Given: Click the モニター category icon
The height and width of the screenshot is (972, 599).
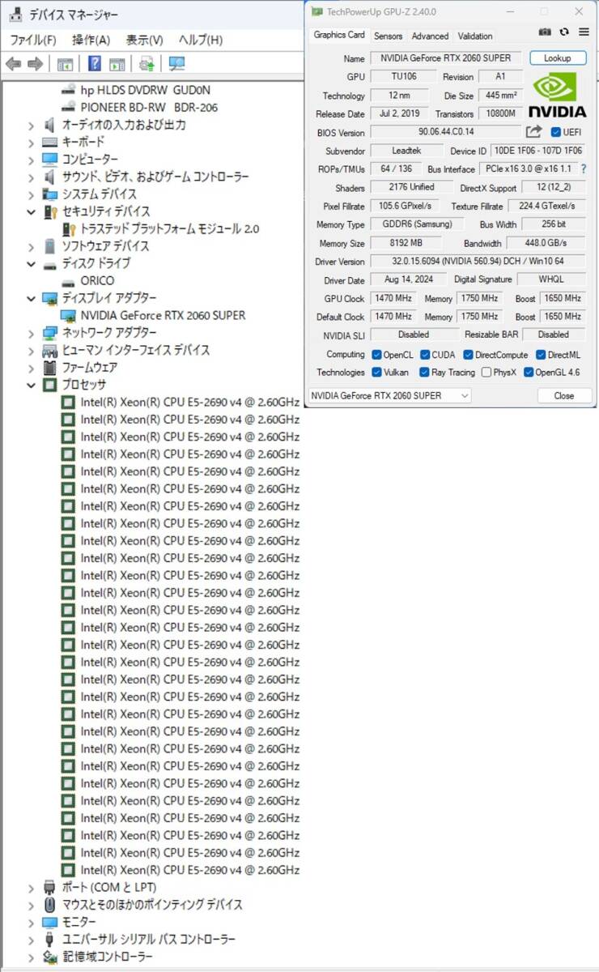Looking at the screenshot, I should [x=50, y=923].
